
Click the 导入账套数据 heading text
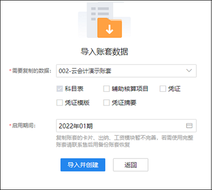point(104,52)
